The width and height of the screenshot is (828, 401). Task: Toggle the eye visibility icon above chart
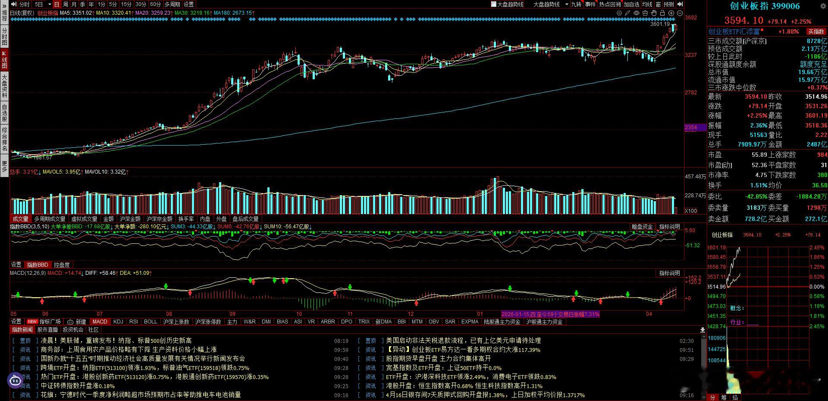tap(637, 13)
